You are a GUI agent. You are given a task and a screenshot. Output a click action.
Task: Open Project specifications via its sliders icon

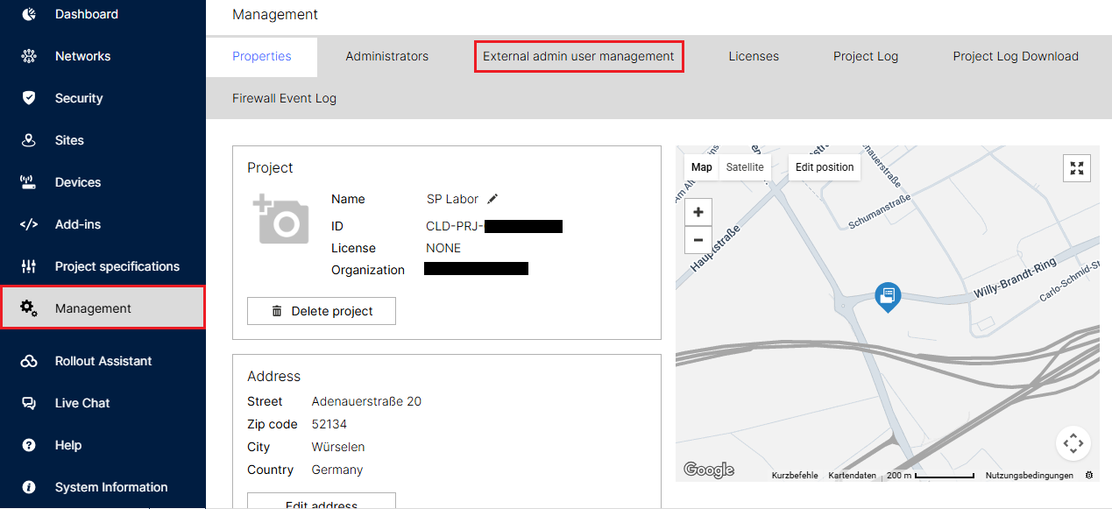[x=27, y=266]
